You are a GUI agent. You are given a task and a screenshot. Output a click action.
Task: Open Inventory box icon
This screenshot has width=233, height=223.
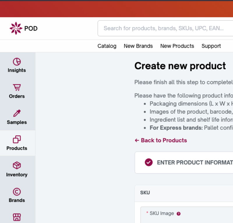click(17, 165)
